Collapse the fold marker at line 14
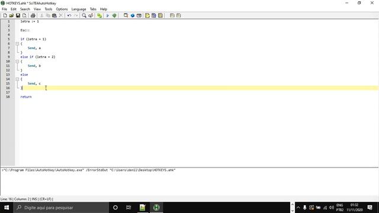Viewport: 379px width, 213px height. click(17, 79)
